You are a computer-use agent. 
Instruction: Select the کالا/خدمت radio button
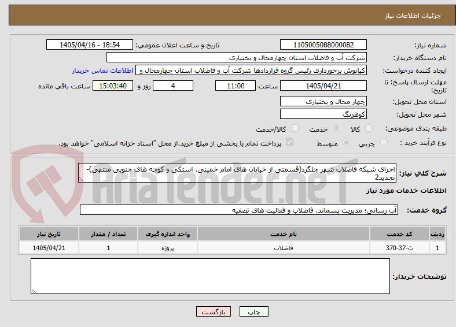pos(295,128)
